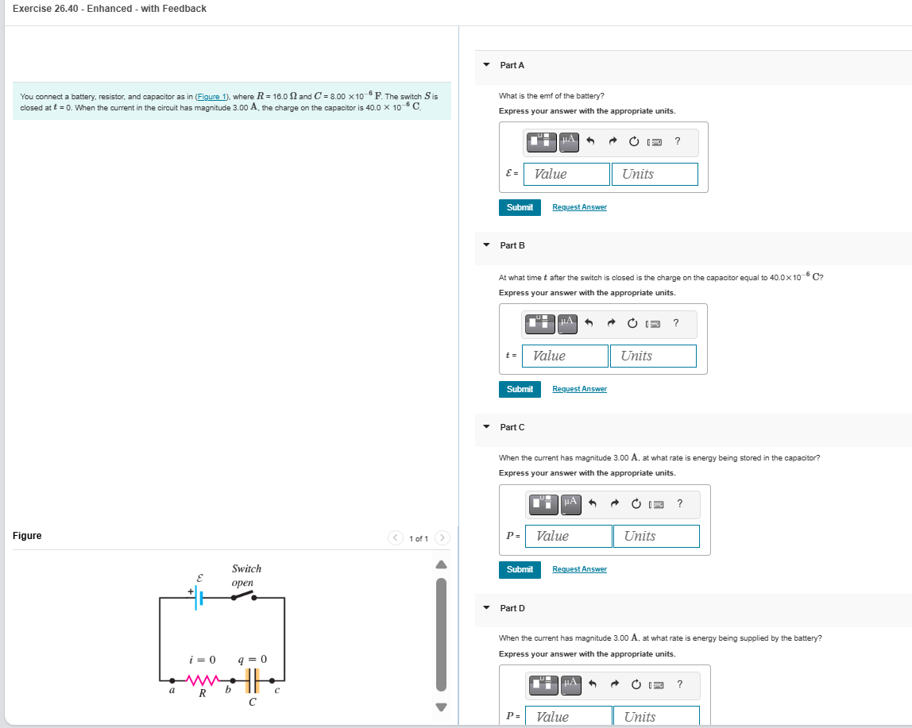Click the redo icon in Part B toolbar
The height and width of the screenshot is (728, 912).
click(612, 323)
